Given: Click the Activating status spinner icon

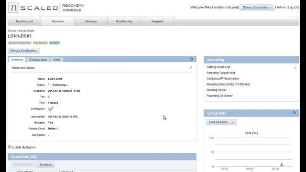Looking at the screenshot, I should tap(50, 85).
